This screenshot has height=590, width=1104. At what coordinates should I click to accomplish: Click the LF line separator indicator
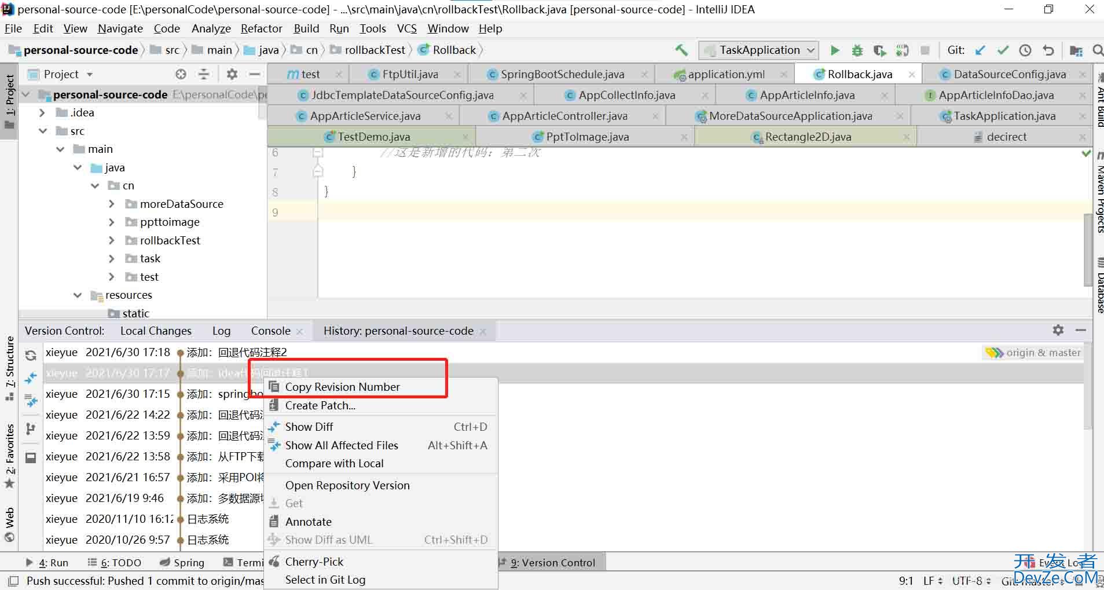[x=932, y=580]
